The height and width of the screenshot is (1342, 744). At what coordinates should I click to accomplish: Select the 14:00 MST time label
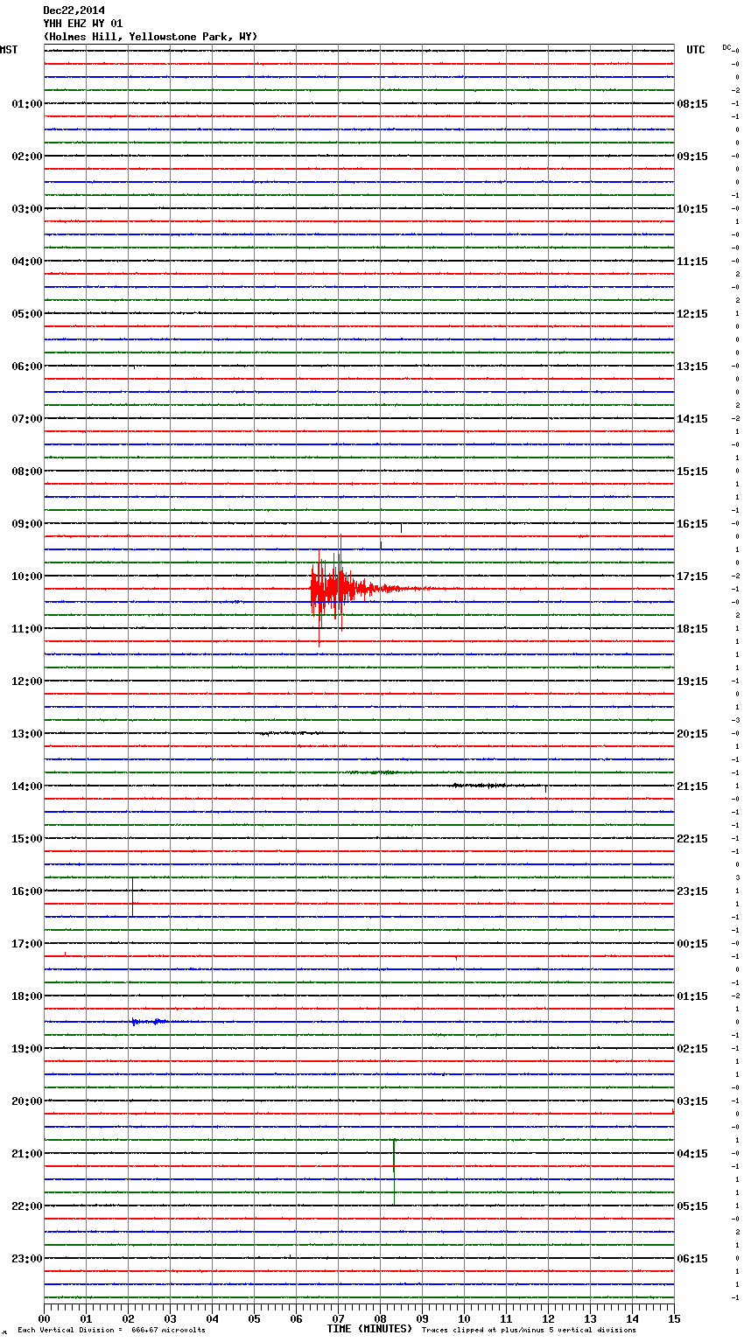click(x=27, y=786)
